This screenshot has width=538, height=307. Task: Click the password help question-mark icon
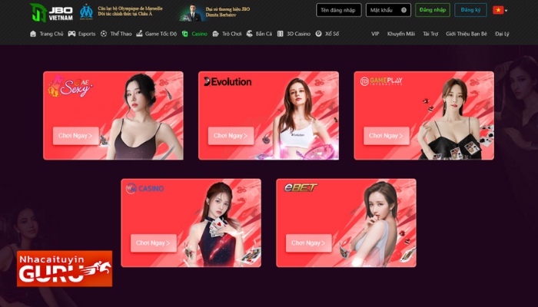(403, 10)
